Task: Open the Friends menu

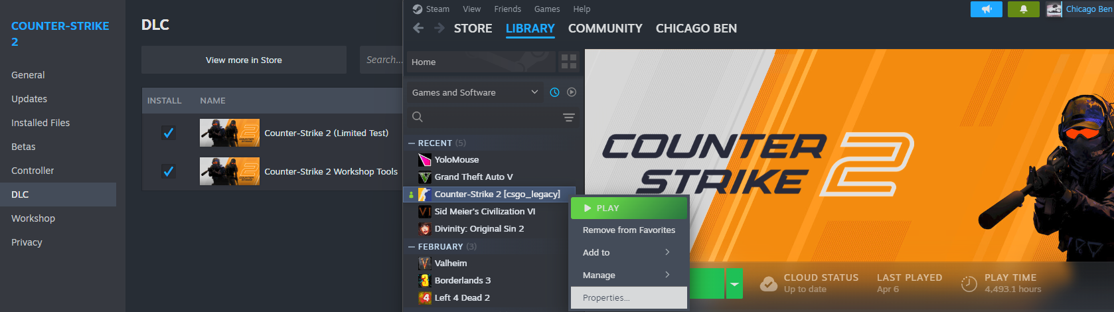Action: click(508, 9)
